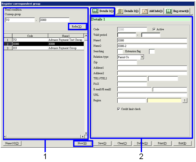
Task: Click the Refer button
Action: coord(77,26)
